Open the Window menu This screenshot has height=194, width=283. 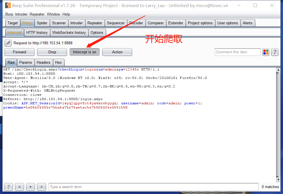point(53,14)
